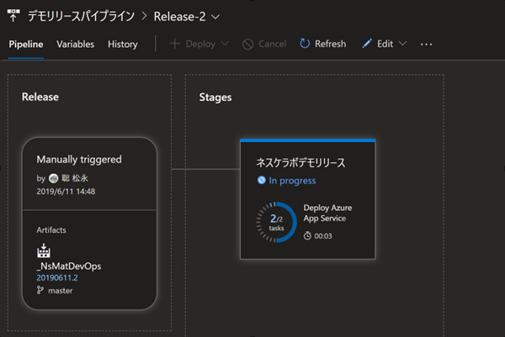The height and width of the screenshot is (337, 505).
Task: Click the Cancel prohibition icon
Action: tap(247, 44)
